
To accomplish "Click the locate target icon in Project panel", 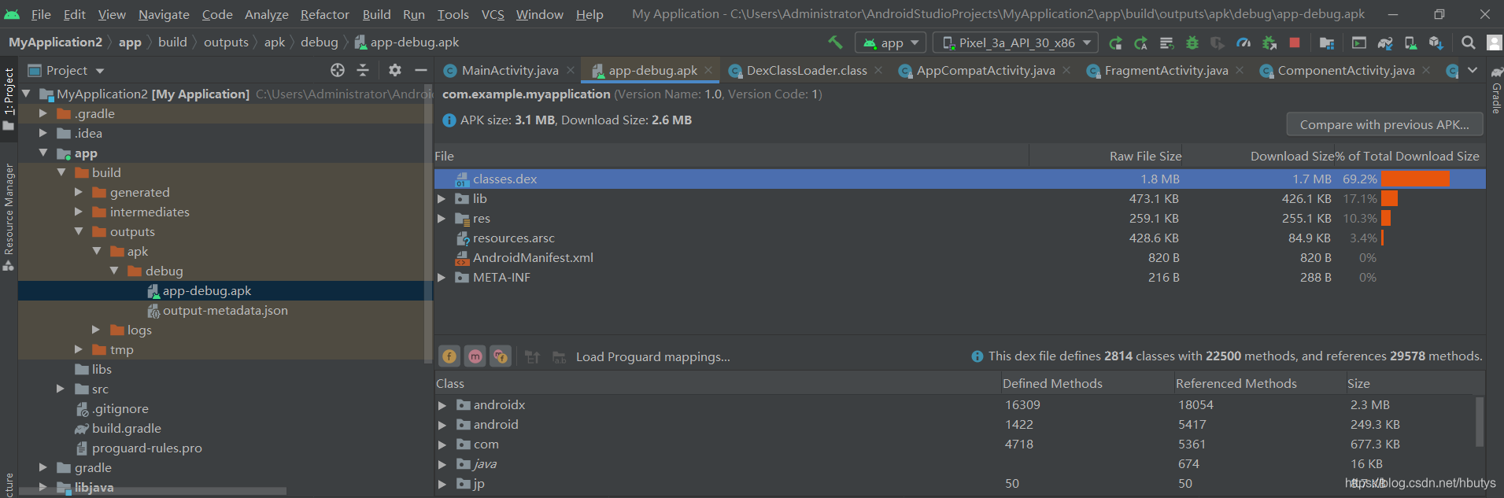I will coord(338,70).
